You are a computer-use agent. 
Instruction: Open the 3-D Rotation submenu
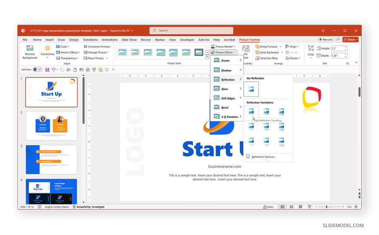(x=227, y=117)
